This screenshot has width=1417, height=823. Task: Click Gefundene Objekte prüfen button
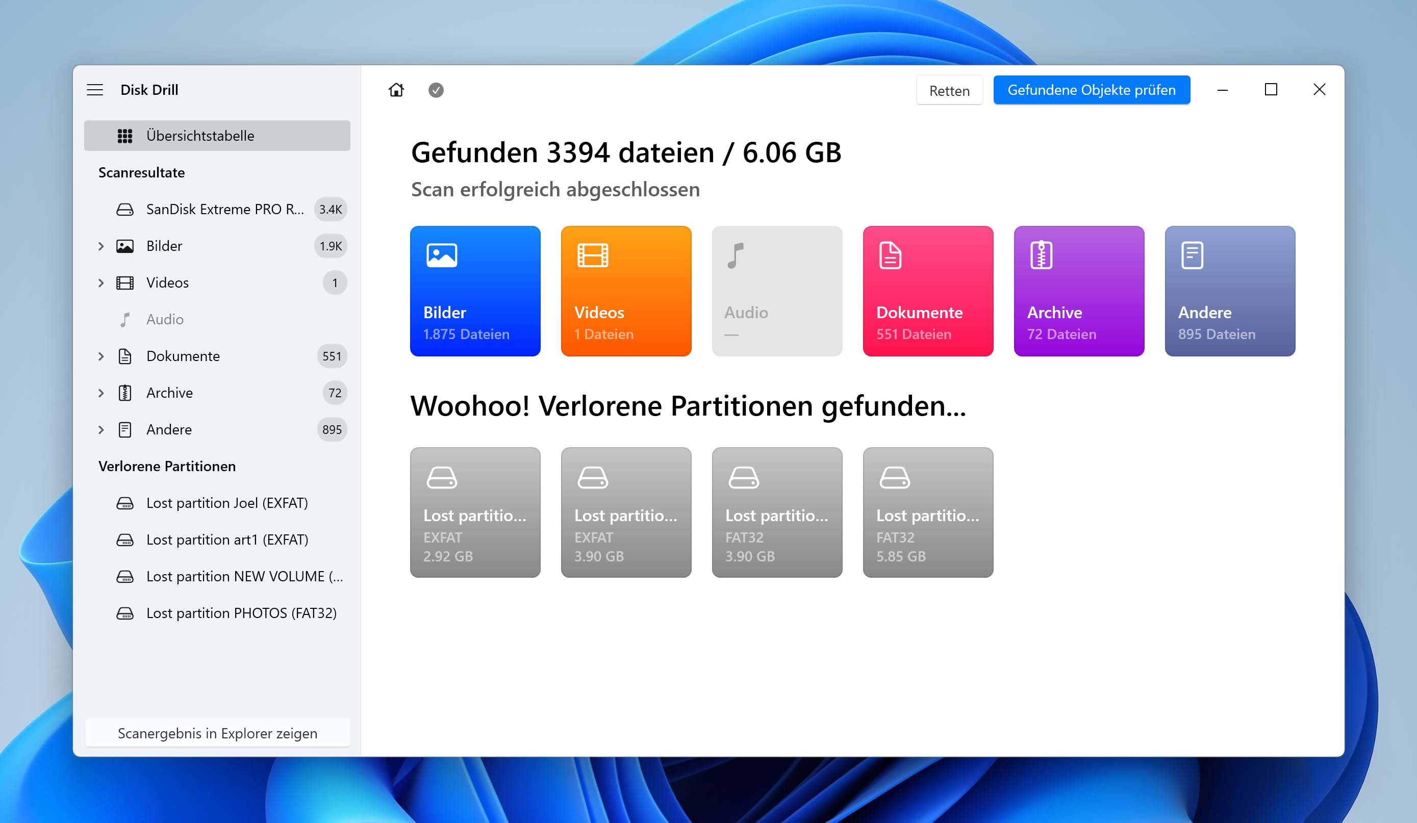[x=1090, y=90]
